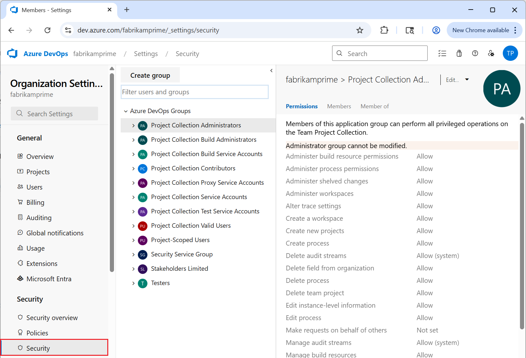This screenshot has height=358, width=526.
Task: Switch to the Member of tab
Action: pos(374,106)
